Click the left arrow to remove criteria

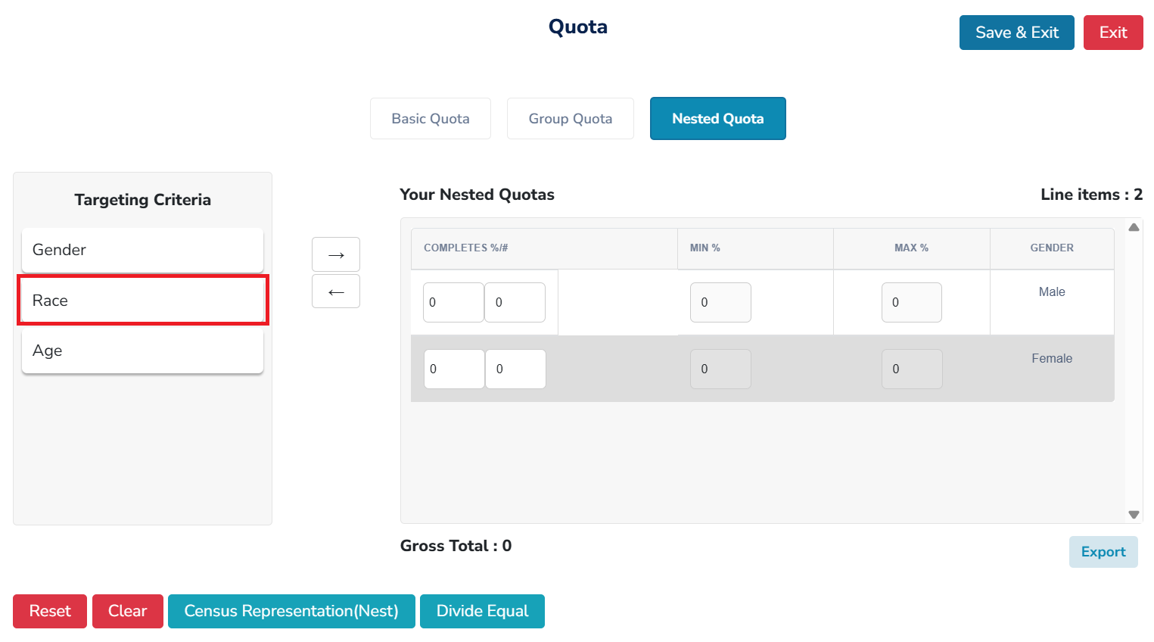point(336,291)
